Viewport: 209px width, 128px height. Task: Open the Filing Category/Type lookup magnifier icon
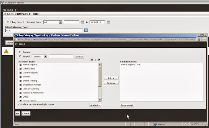click(x=86, y=30)
